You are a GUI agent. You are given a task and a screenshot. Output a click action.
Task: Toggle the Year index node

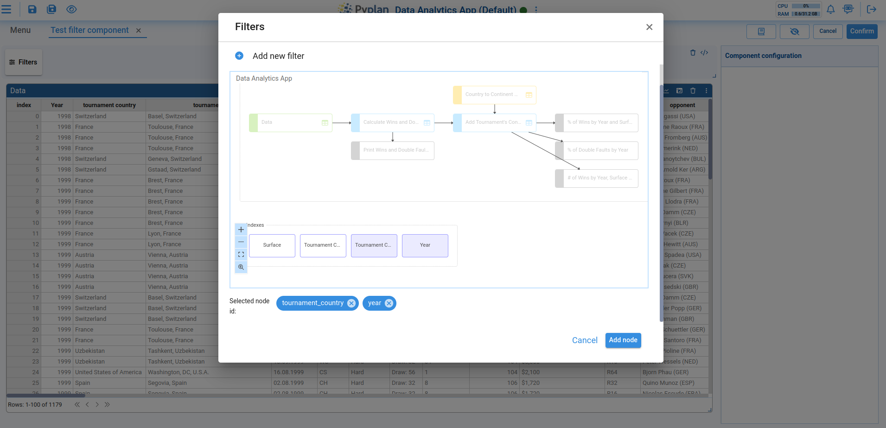(425, 245)
